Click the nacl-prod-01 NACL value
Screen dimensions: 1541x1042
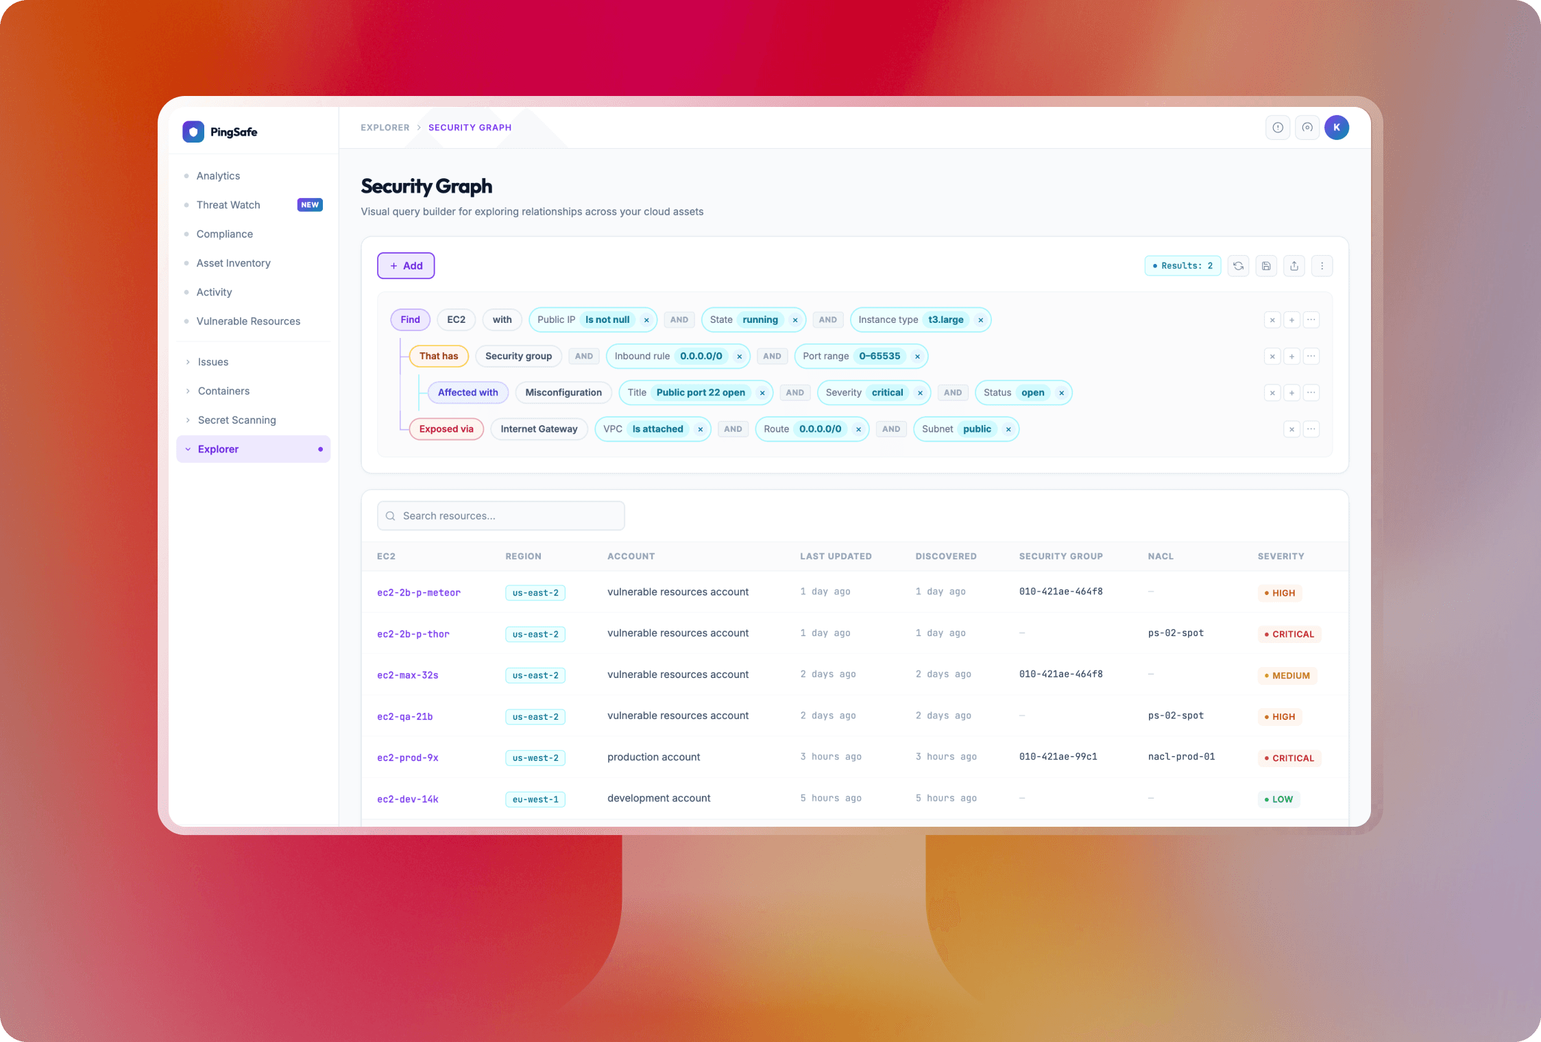pos(1181,757)
